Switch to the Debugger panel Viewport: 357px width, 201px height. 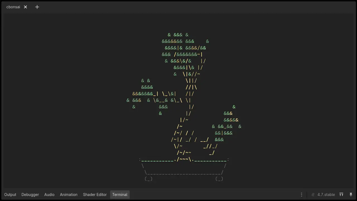click(30, 195)
